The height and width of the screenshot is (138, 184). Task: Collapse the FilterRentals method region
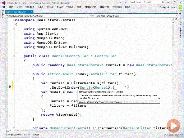14,128
